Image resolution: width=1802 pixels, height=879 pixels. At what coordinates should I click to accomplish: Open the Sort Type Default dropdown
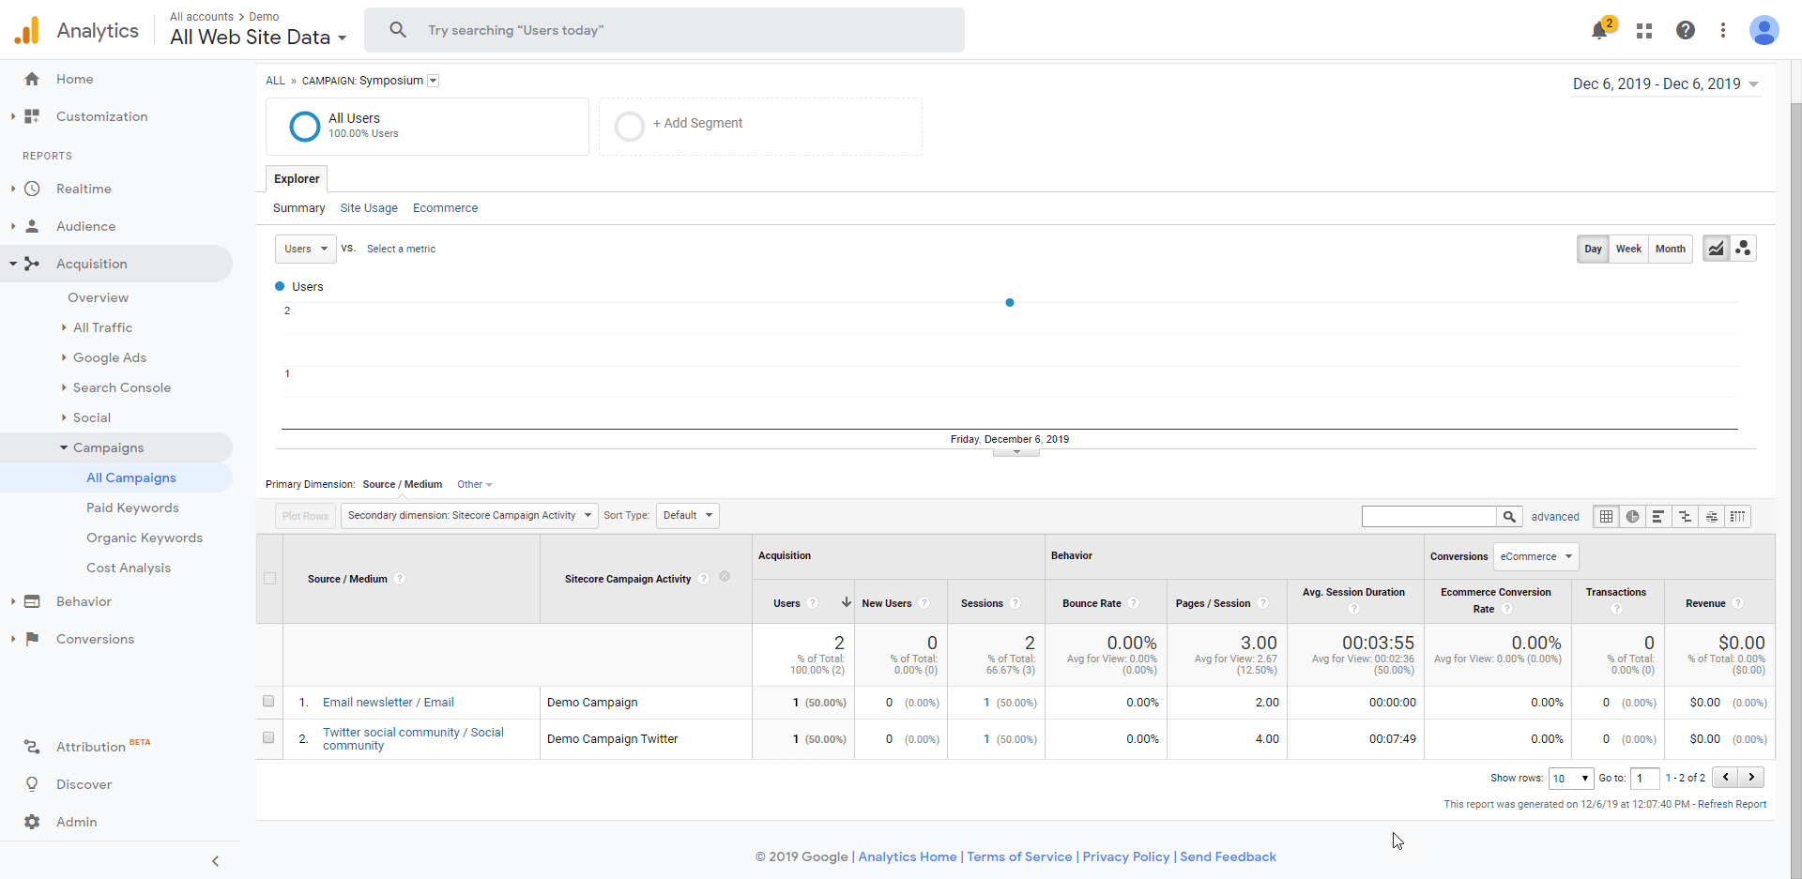(687, 515)
